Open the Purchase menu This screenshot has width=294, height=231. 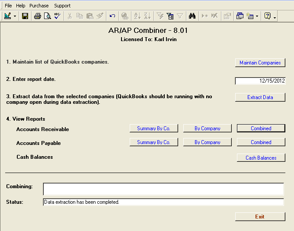click(39, 6)
